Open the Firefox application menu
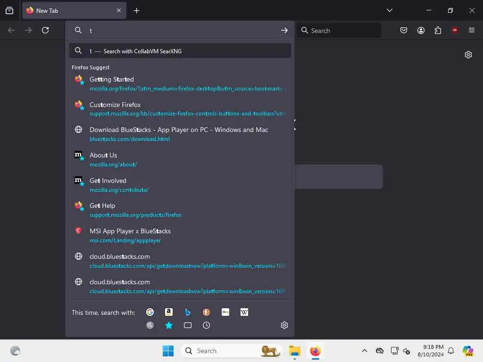 (472, 30)
